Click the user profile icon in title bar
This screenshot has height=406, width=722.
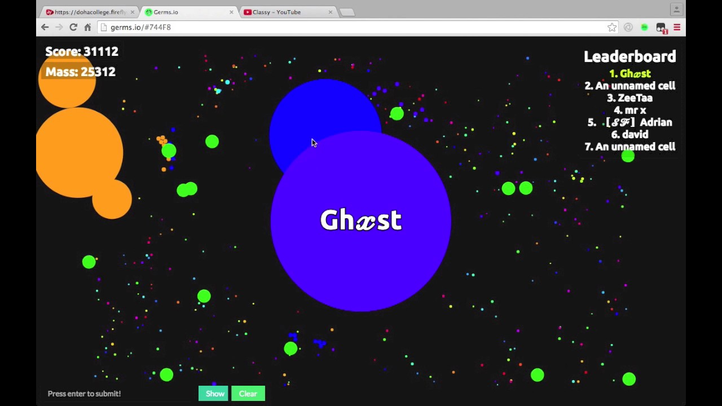point(676,10)
